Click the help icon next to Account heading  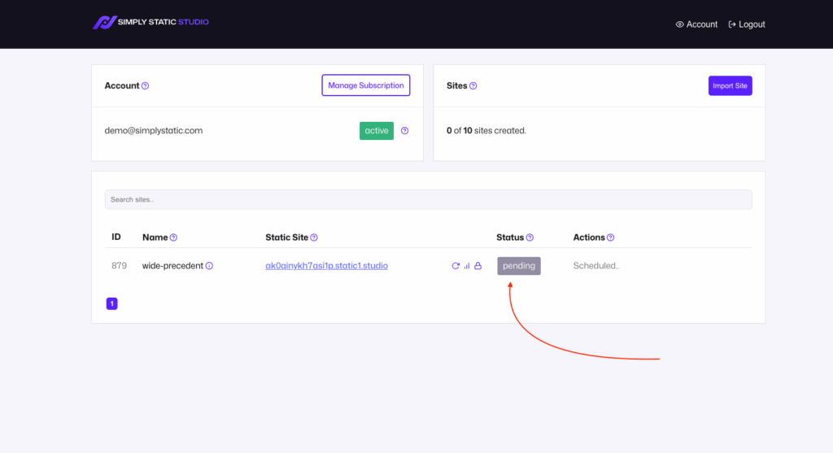click(146, 85)
